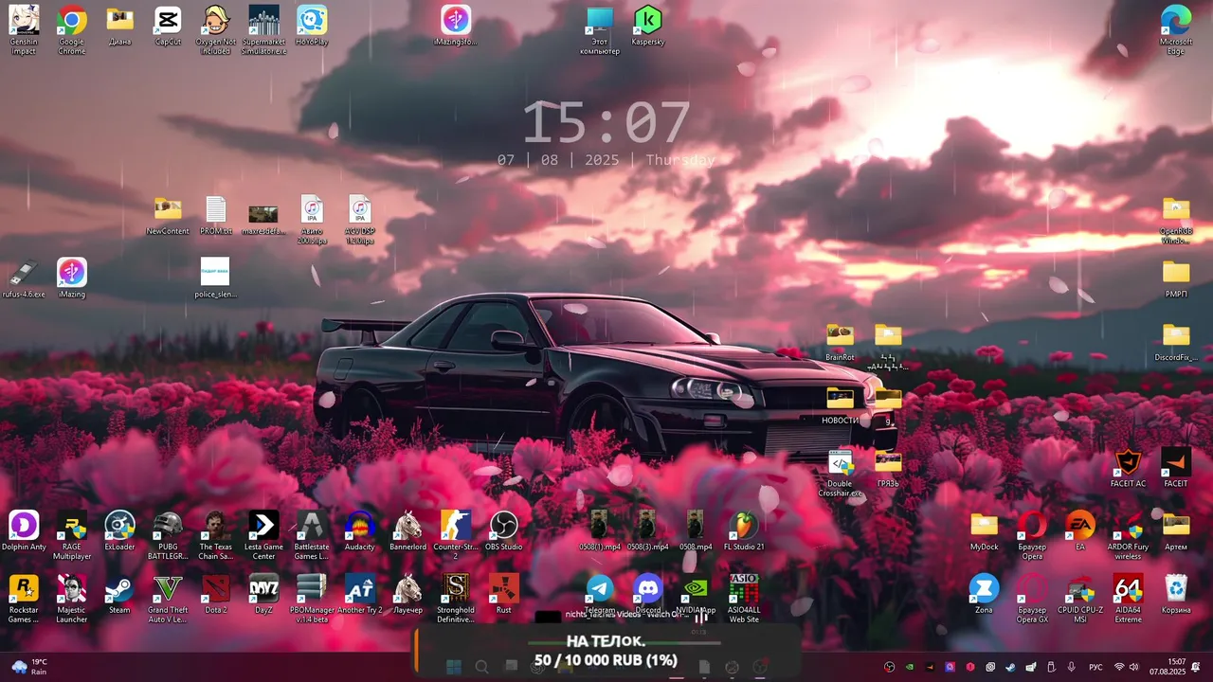
Task: Select the 0508(1).mp4 video file
Action: 600,525
